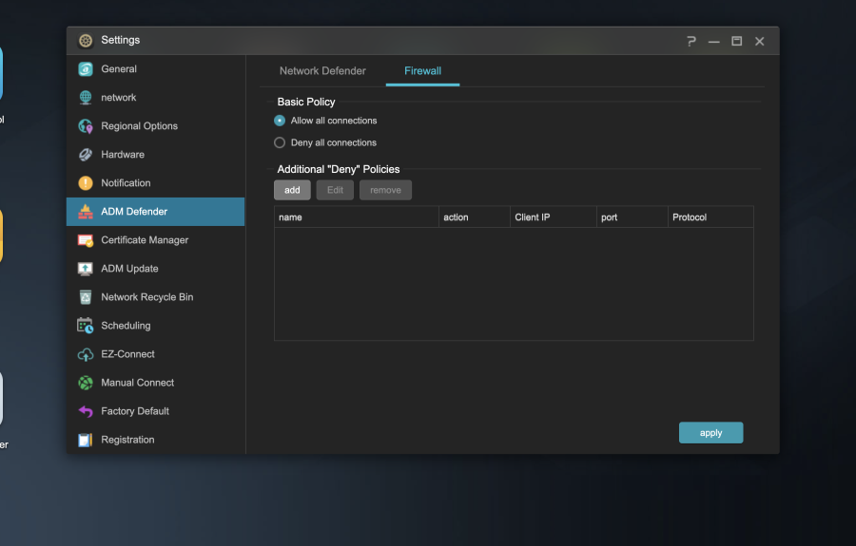Open Factory Default in sidebar

point(134,411)
